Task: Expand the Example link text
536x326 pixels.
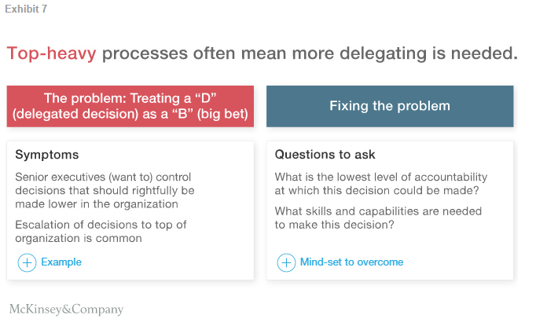Action: click(61, 262)
